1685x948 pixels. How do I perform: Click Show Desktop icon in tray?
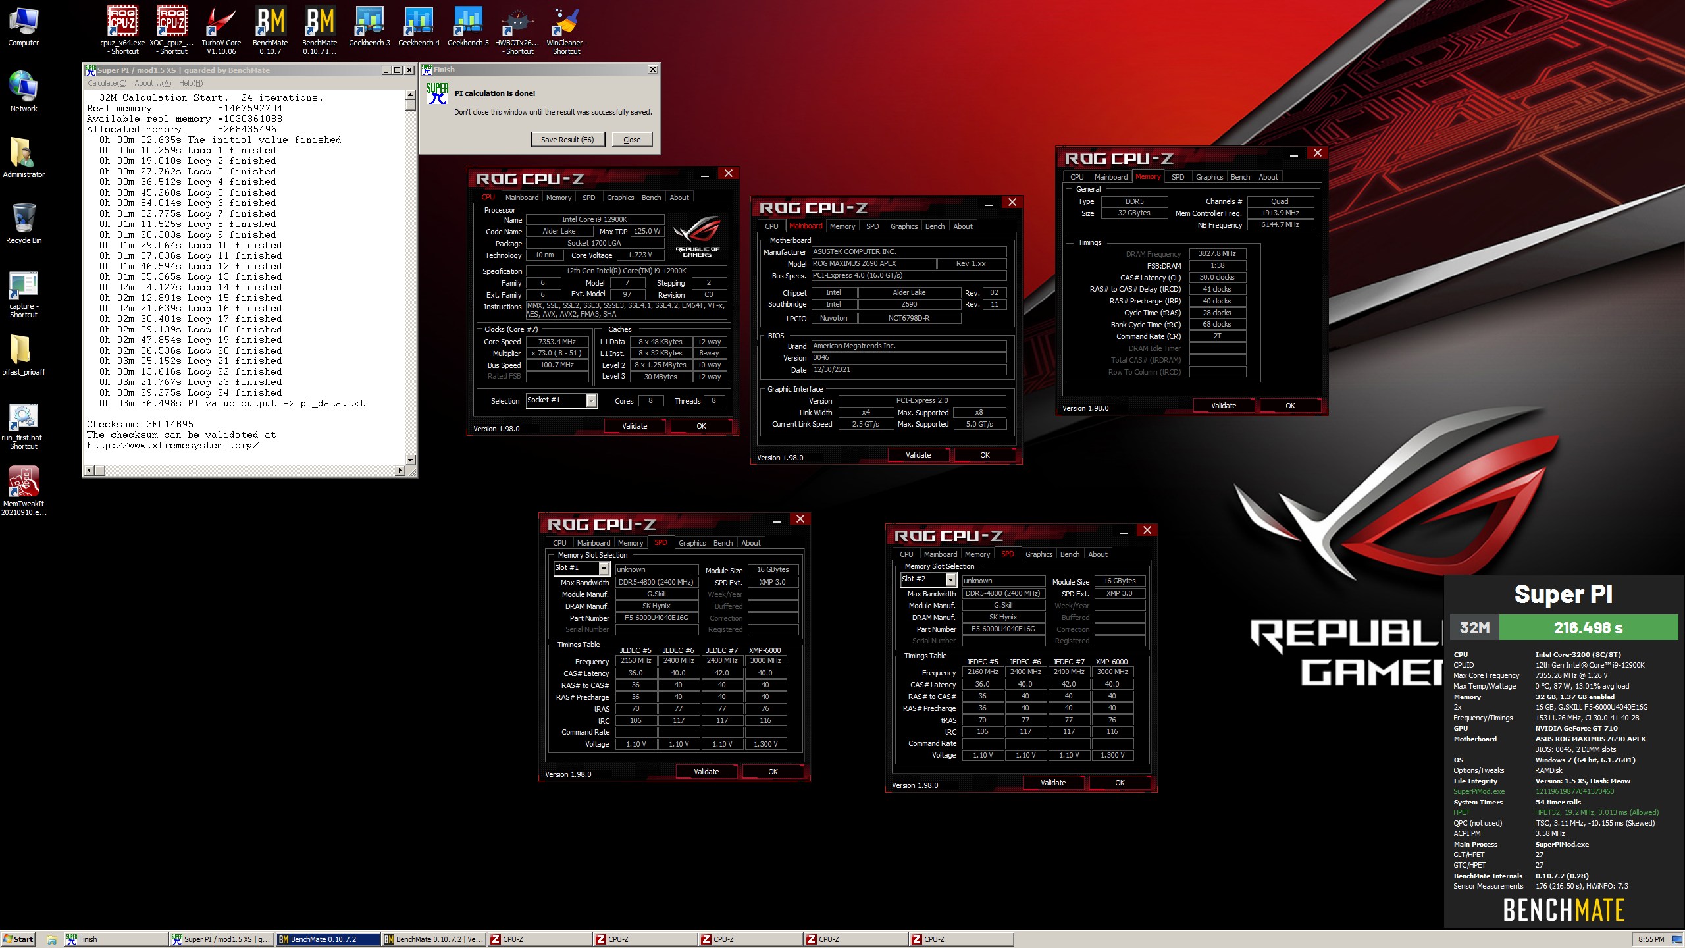click(x=1677, y=939)
